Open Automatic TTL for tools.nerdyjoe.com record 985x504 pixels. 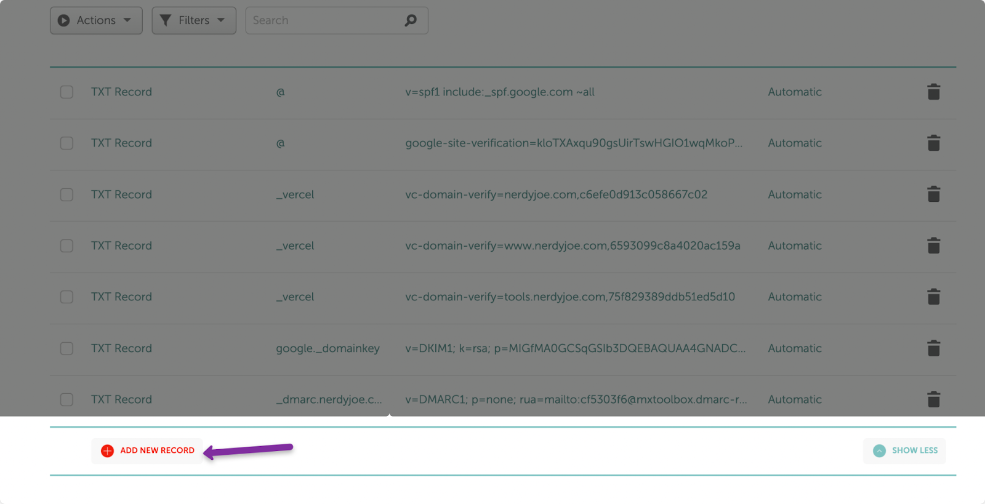tap(794, 297)
